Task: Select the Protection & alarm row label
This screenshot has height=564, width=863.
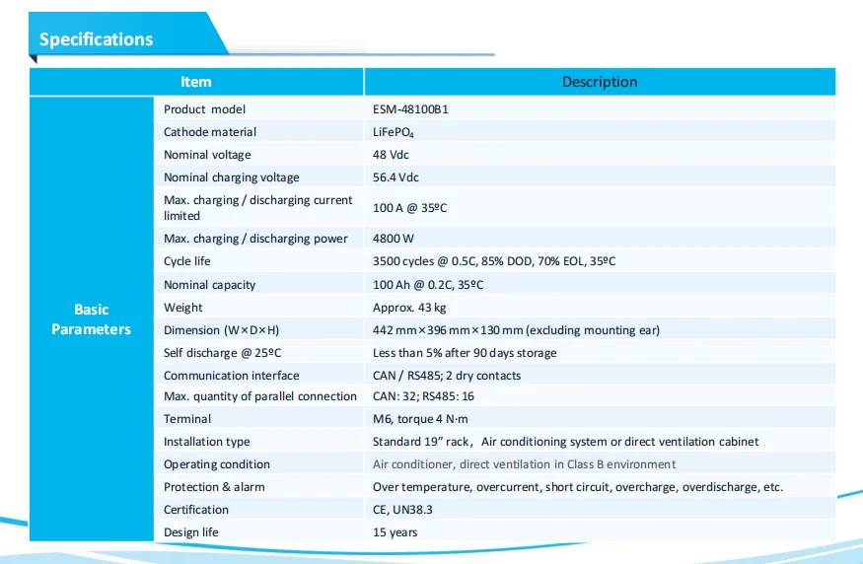Action: pos(214,487)
